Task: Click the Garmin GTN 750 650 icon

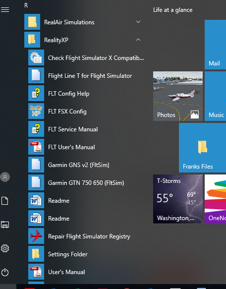Action: point(36,182)
